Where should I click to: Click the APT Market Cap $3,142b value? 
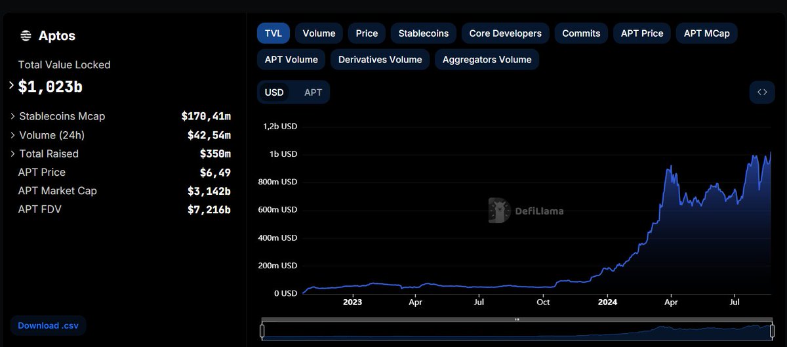pos(209,191)
